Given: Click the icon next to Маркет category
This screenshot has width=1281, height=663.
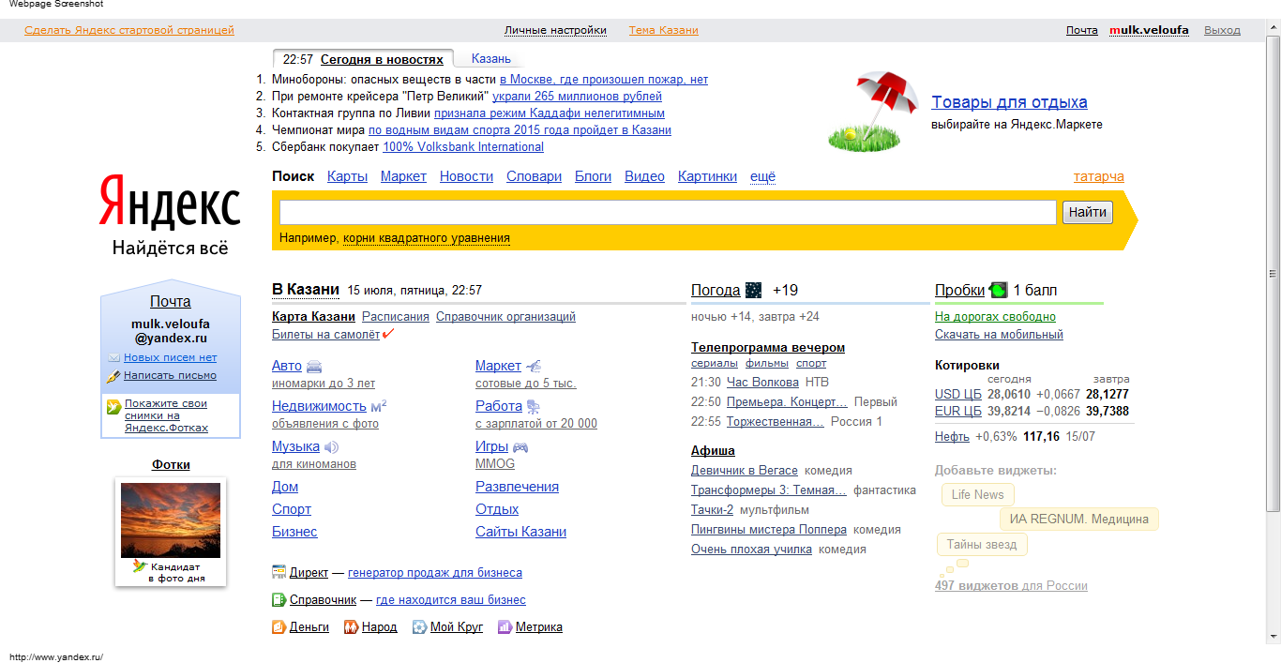Looking at the screenshot, I should tap(534, 366).
